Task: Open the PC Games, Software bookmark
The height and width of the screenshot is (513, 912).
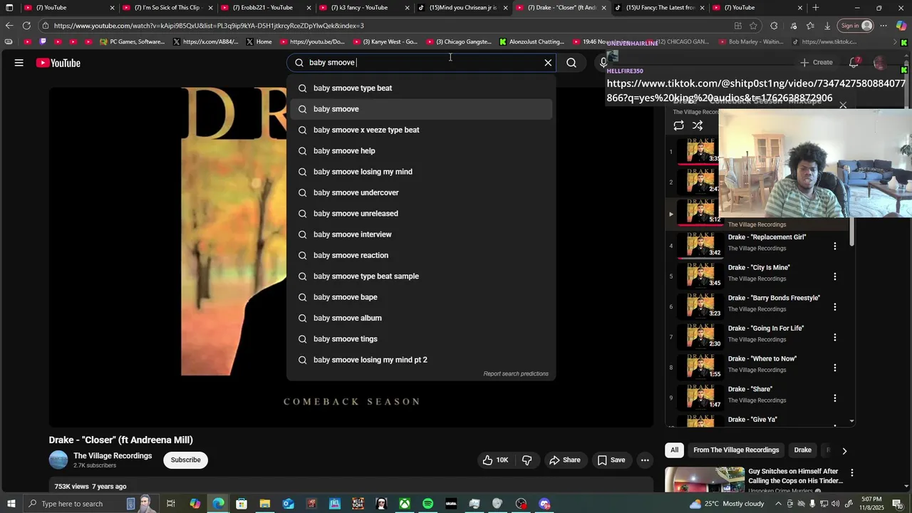Action: click(x=132, y=42)
